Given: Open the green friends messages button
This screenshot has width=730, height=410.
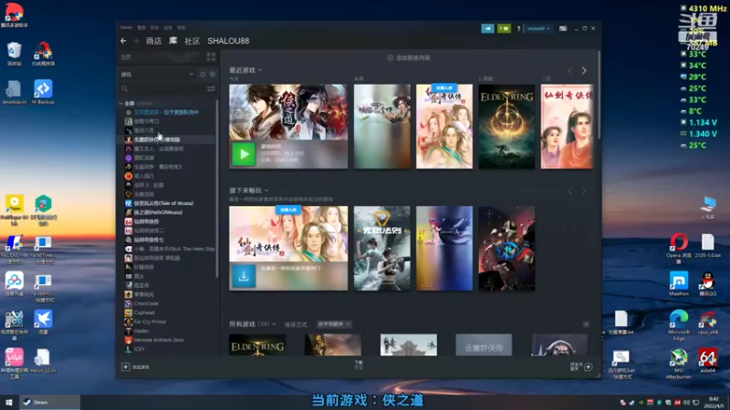Looking at the screenshot, I should coord(504,28).
